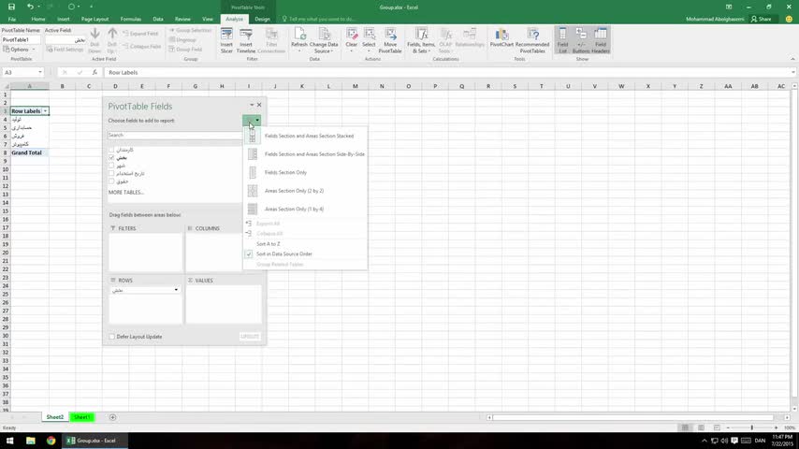The image size is (799, 449).
Task: Uncheck the بخش field checkbox
Action: [x=111, y=158]
